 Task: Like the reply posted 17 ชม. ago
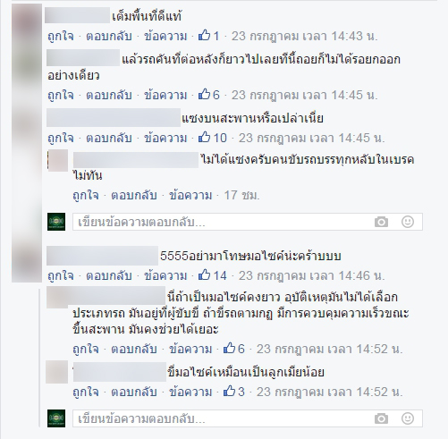point(86,195)
